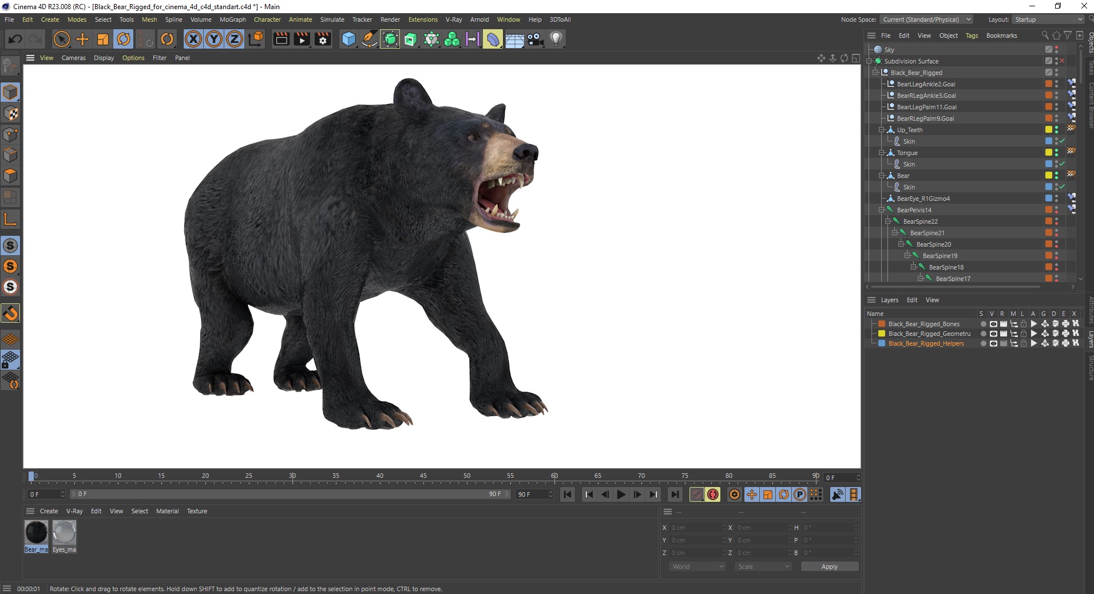Activate the Scale tool
This screenshot has width=1094, height=594.
pos(103,39)
